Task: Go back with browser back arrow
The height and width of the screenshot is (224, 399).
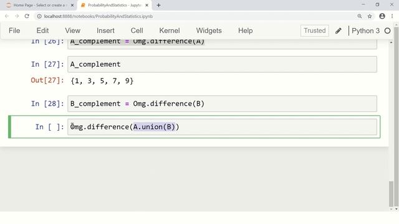Action: pyautogui.click(x=7, y=16)
